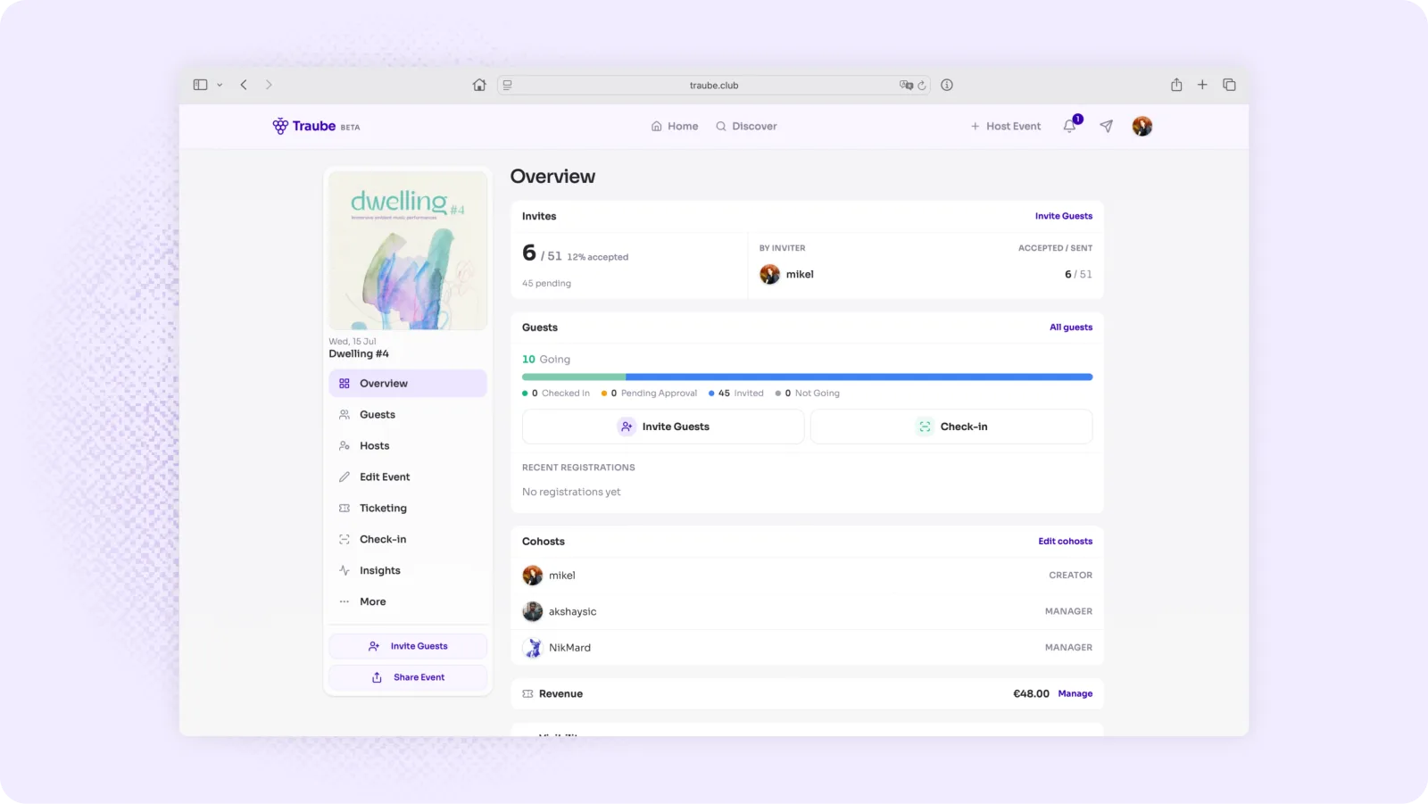Select cohost akshaysic row
This screenshot has width=1428, height=804.
tap(807, 612)
